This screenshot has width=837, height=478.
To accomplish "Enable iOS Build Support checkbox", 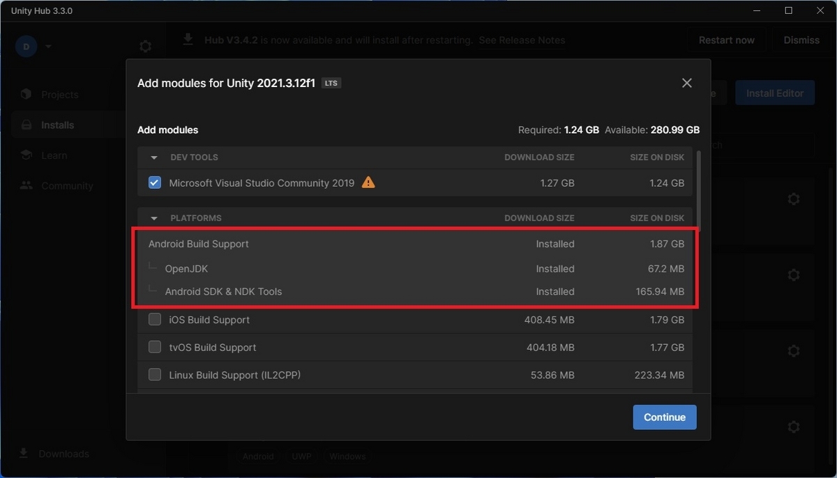I will (155, 320).
